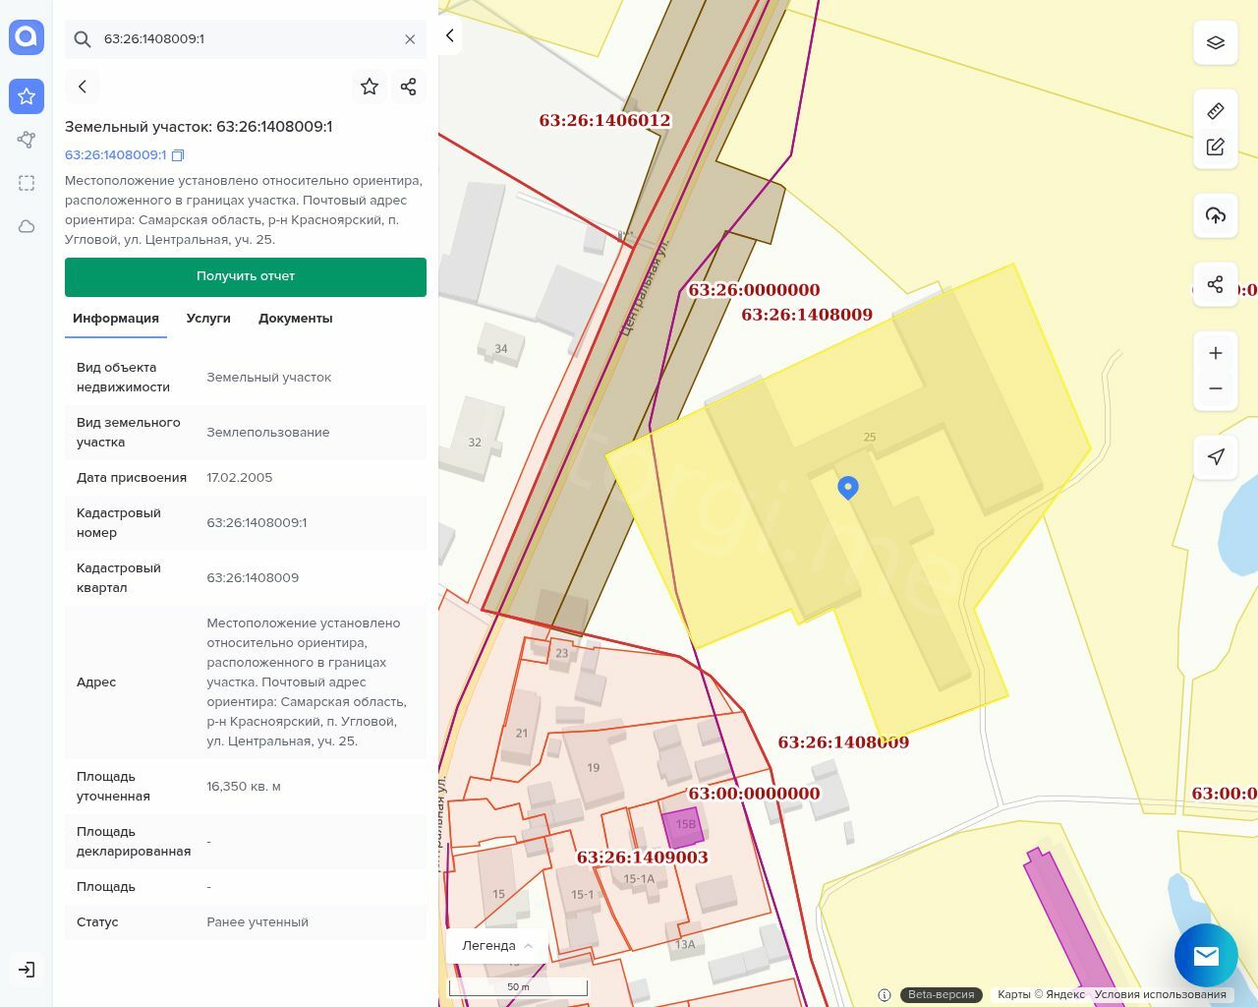This screenshot has width=1258, height=1007.
Task: Click the cloud upload icon on map
Action: (x=1215, y=215)
